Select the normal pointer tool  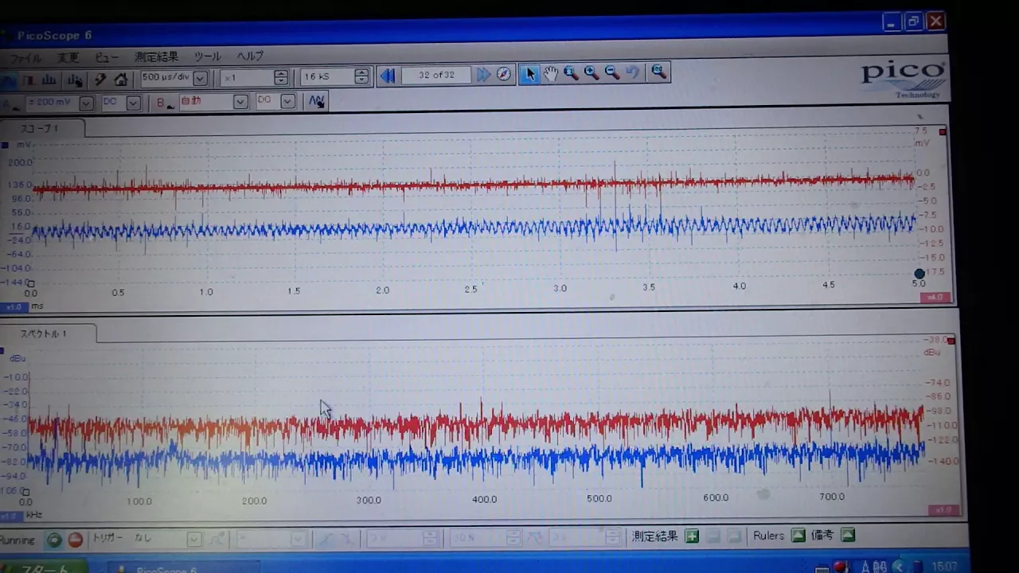[x=530, y=74]
